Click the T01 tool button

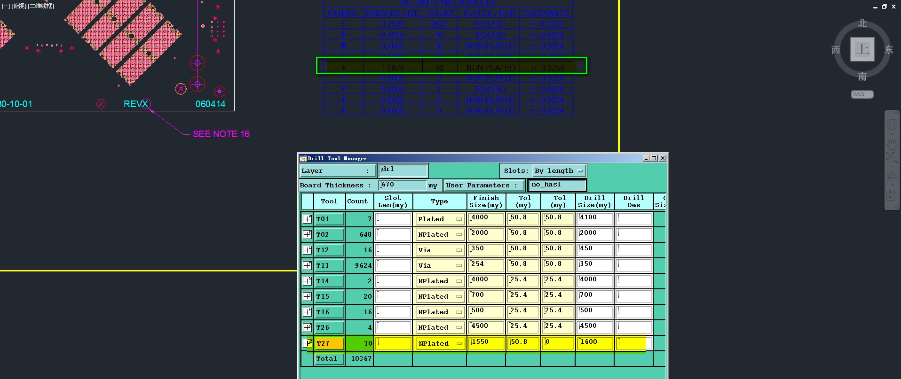coord(329,219)
